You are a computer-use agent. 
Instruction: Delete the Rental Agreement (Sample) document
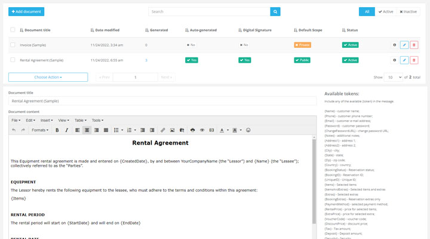[414, 60]
